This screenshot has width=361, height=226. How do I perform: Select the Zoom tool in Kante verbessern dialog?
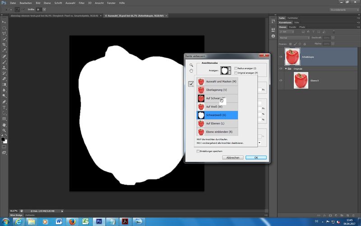[191, 66]
